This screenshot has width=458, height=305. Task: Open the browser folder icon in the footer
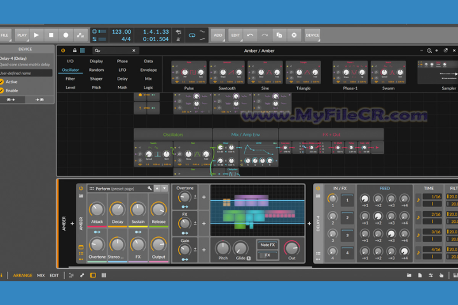(x=409, y=275)
